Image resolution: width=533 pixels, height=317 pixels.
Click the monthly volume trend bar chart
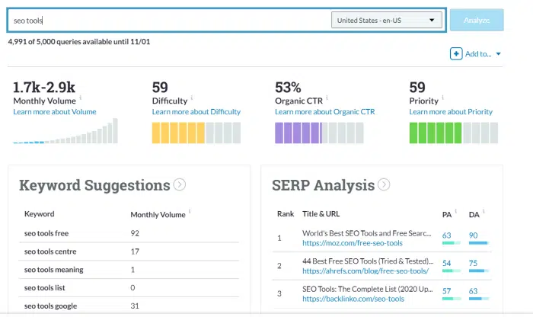tap(65, 131)
